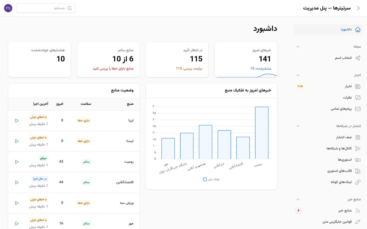Click today count 44 for اقتصادآنلاین
Viewport: 367px width, 229px height.
click(61, 182)
